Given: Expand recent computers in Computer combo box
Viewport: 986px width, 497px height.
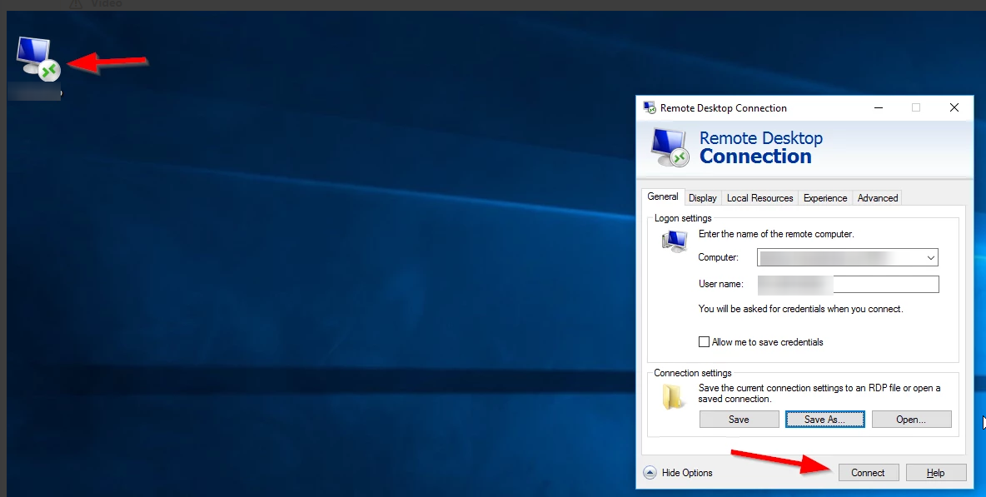Looking at the screenshot, I should coord(930,257).
